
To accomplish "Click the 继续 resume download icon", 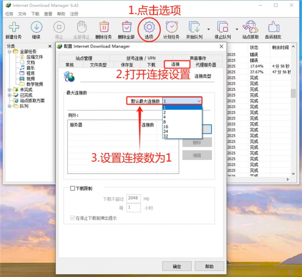I will pos(37,27).
